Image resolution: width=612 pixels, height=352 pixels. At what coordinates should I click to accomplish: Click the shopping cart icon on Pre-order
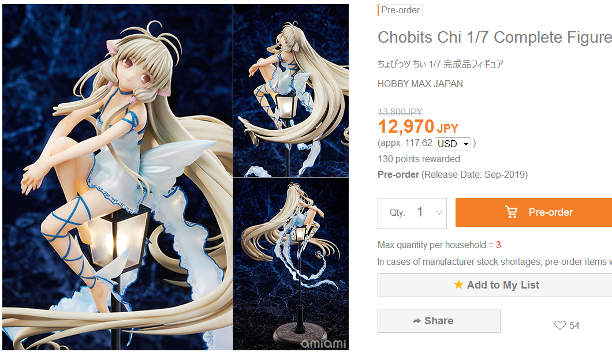coord(512,212)
